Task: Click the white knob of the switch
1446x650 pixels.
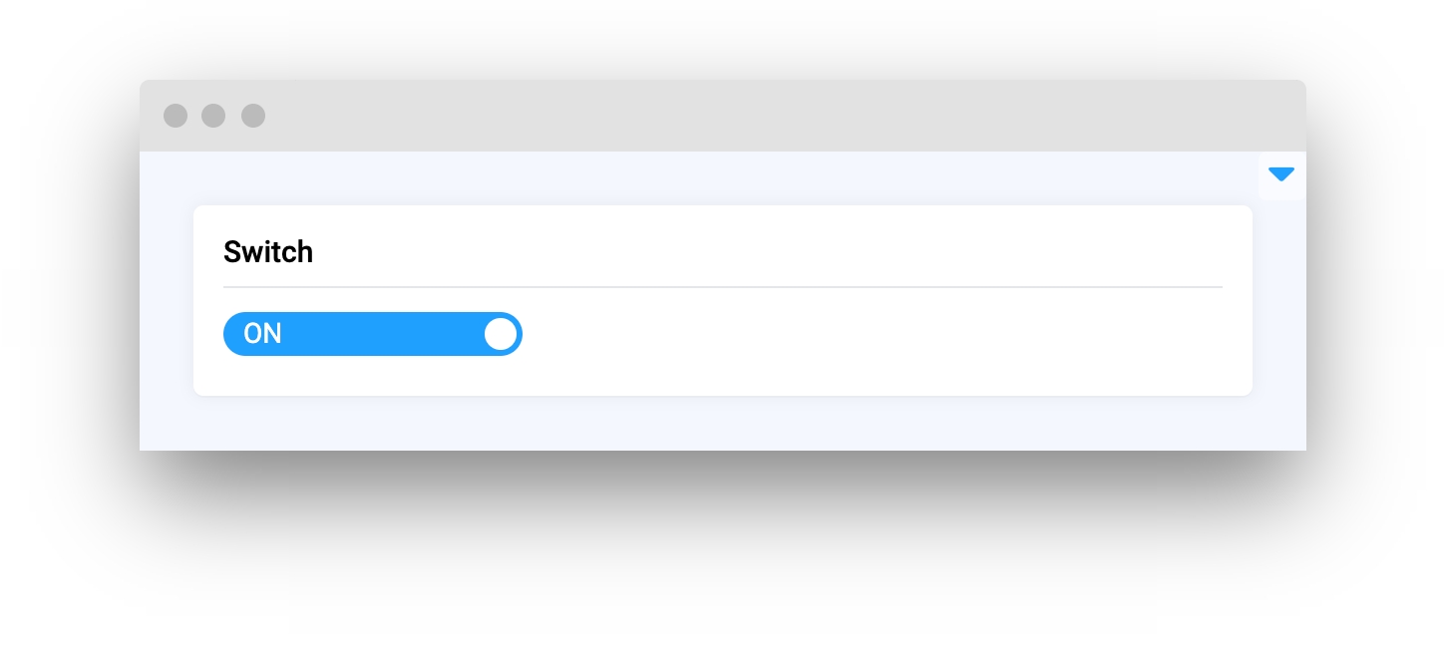Action: tap(501, 334)
